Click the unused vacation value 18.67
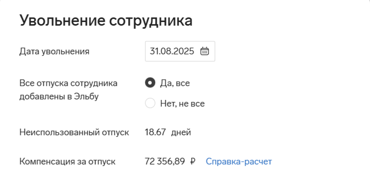The height and width of the screenshot is (180, 370). [x=155, y=132]
